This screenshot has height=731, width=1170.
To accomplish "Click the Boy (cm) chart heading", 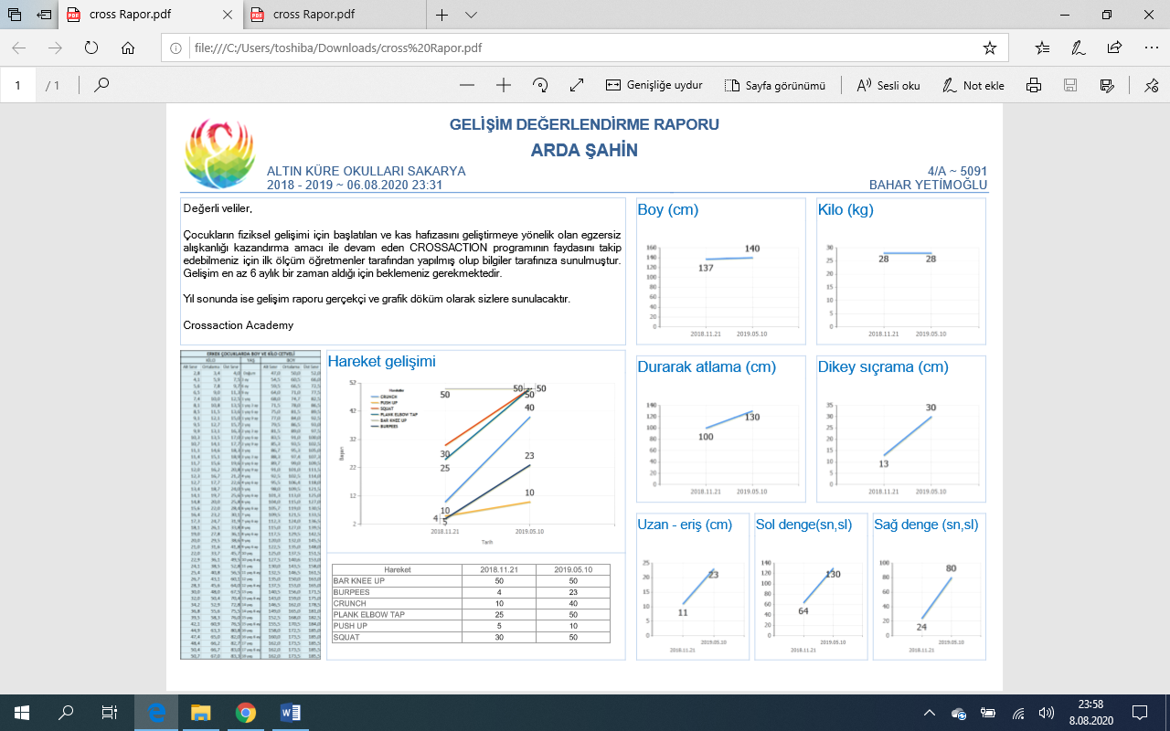I will pyautogui.click(x=668, y=209).
